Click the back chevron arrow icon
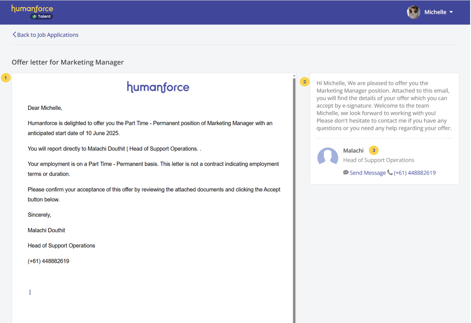Image resolution: width=471 pixels, height=323 pixels. coord(14,34)
